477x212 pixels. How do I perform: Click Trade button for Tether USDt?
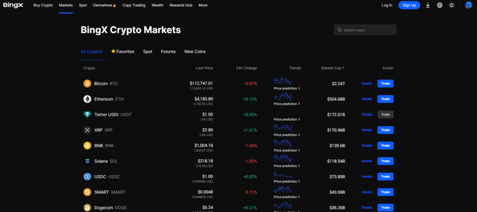[385, 114]
